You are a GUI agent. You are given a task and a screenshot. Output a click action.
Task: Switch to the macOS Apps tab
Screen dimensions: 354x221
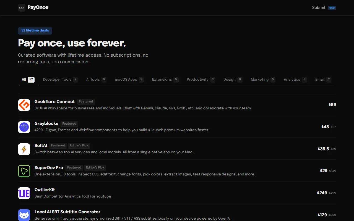click(x=129, y=80)
